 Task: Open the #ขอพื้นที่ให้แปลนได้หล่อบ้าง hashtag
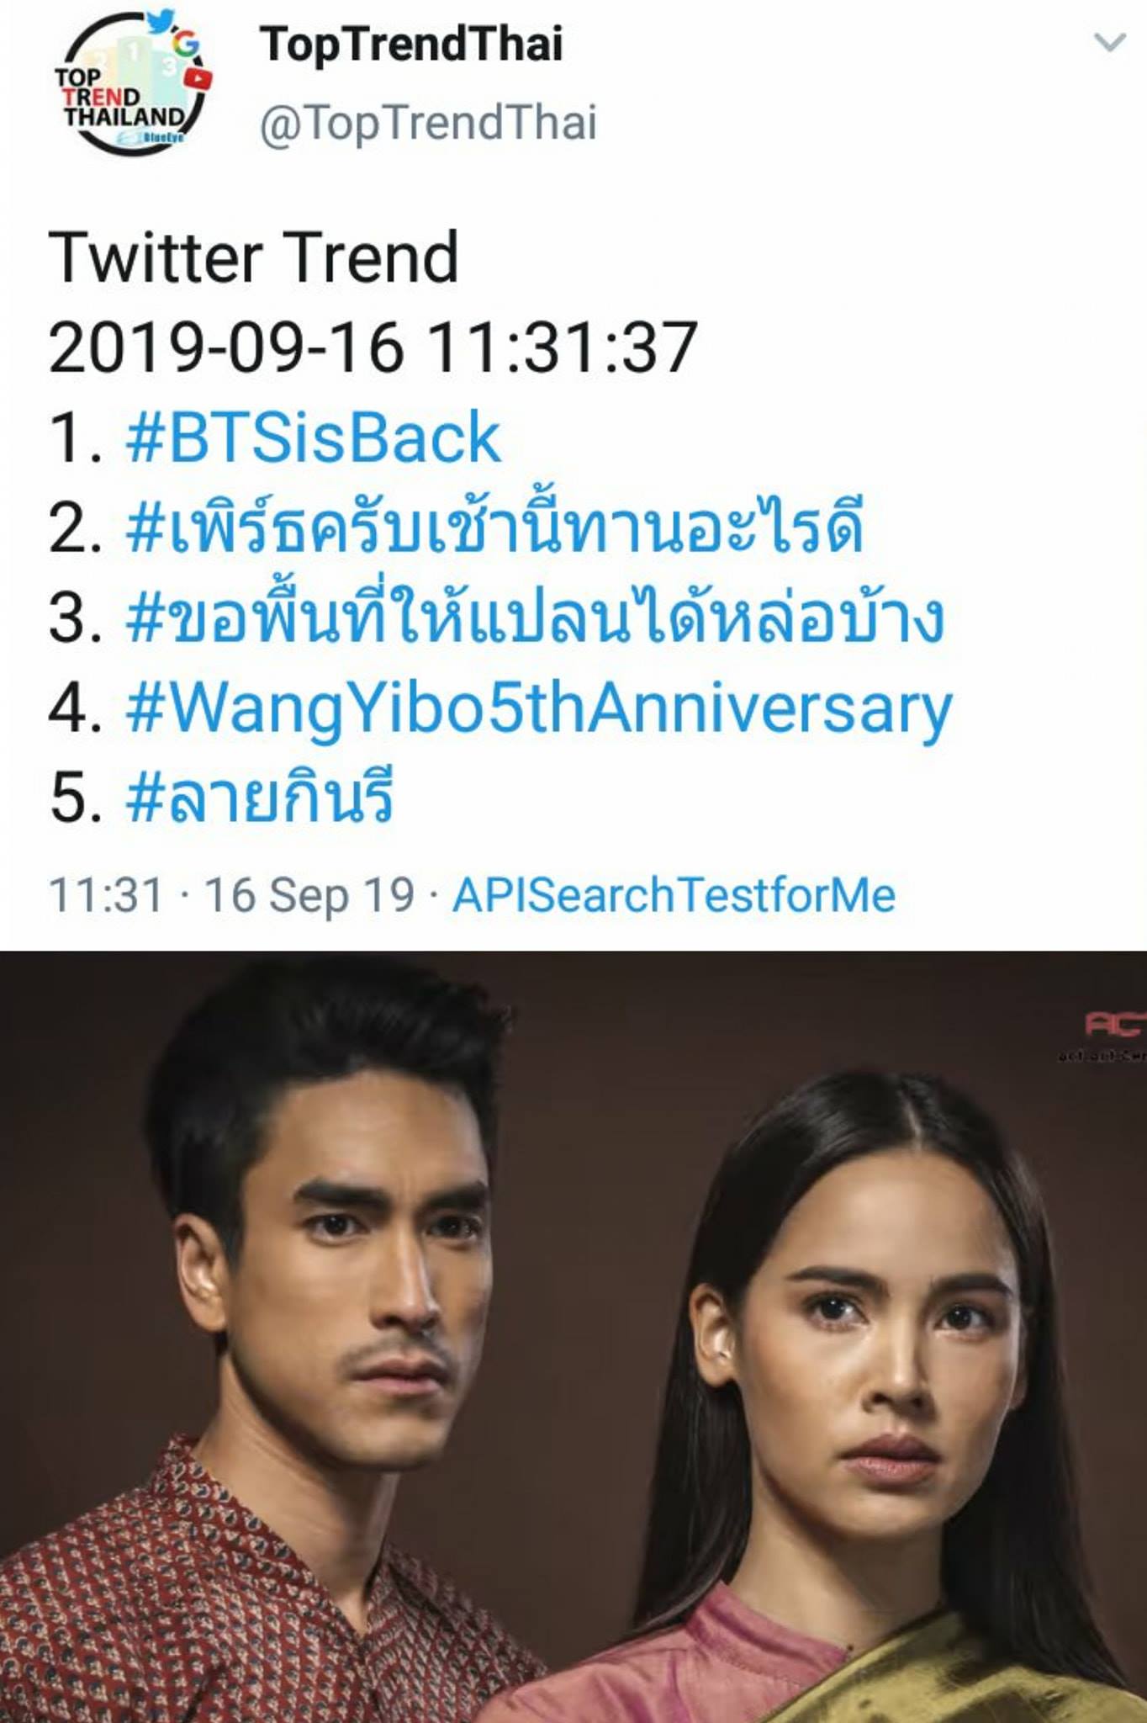535,617
